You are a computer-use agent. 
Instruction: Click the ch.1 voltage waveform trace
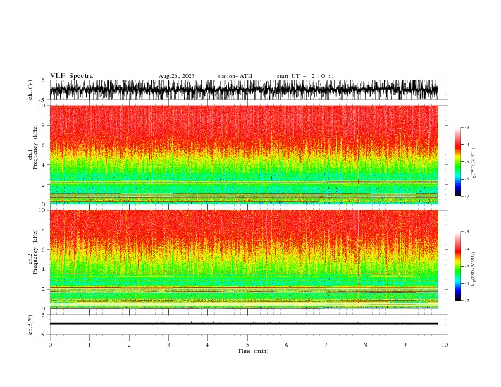click(244, 90)
